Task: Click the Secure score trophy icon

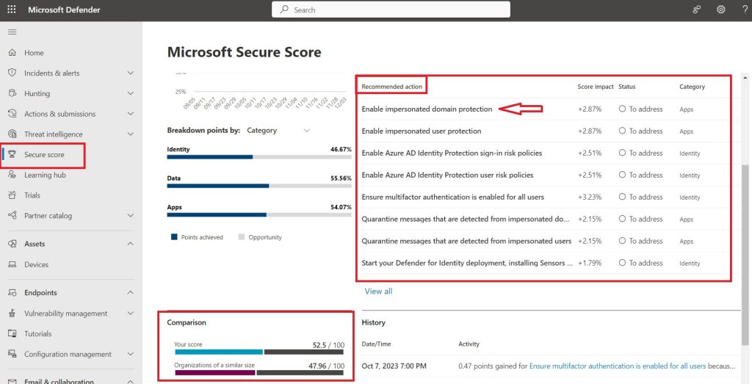Action: [12, 154]
